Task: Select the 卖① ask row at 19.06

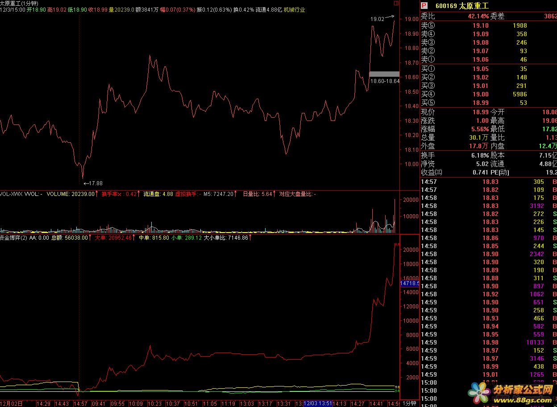Action: point(488,59)
